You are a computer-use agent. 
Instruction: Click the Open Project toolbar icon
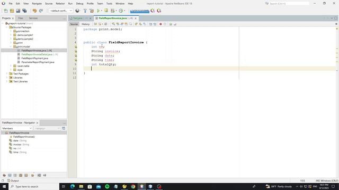(18, 11)
